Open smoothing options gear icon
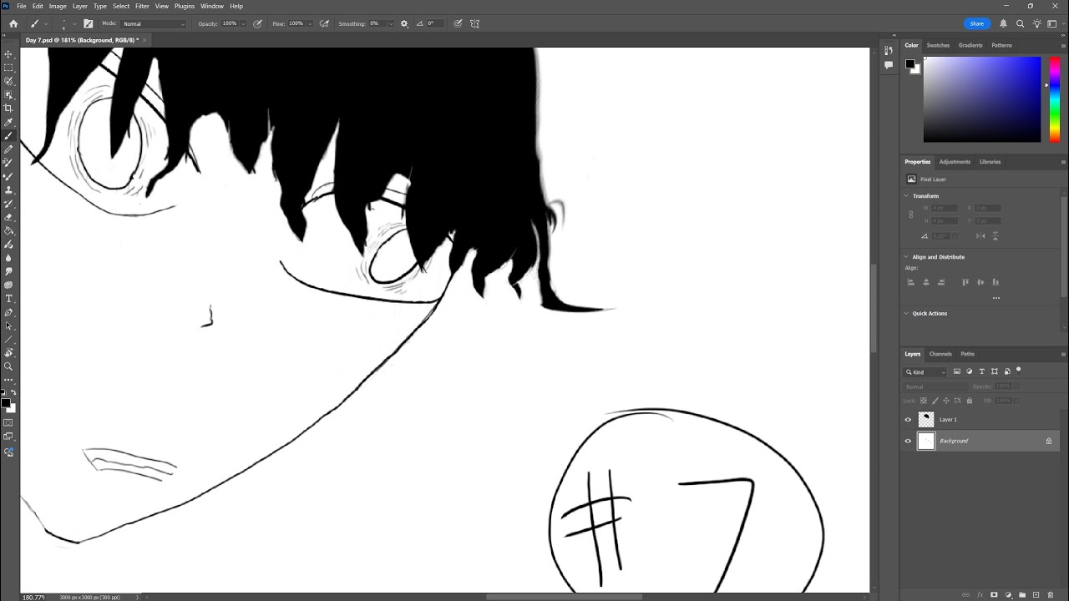Image resolution: width=1069 pixels, height=601 pixels. (x=405, y=23)
